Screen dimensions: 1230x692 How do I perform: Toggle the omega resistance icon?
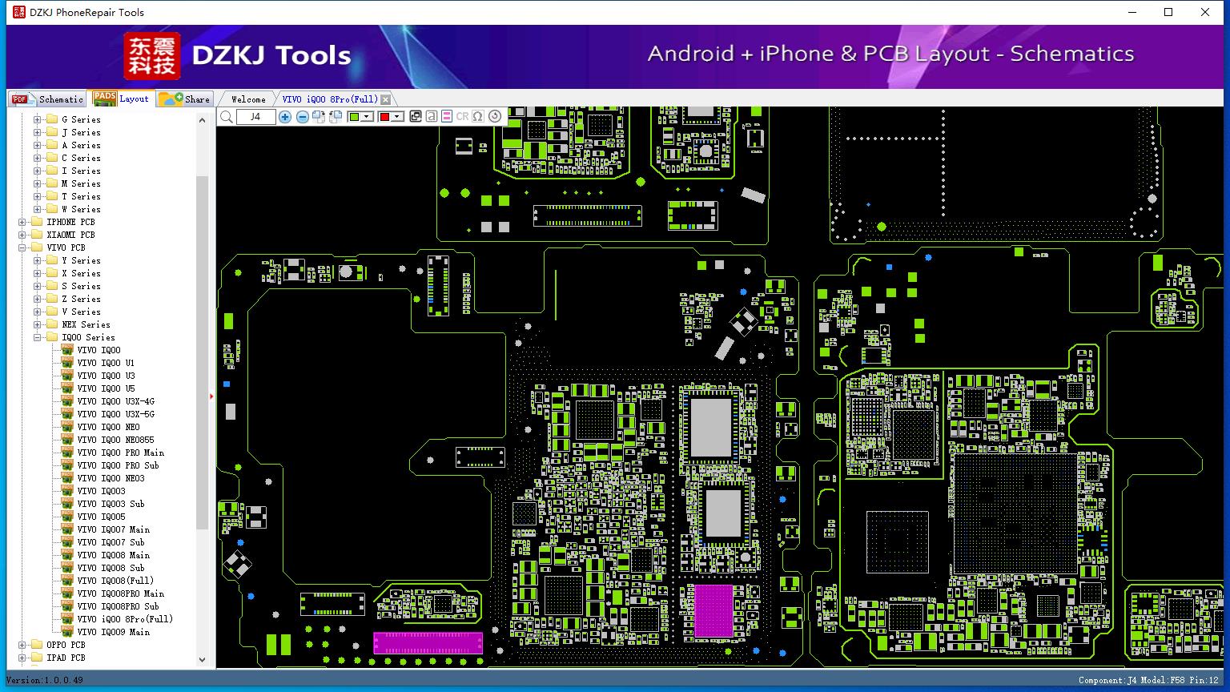point(478,117)
